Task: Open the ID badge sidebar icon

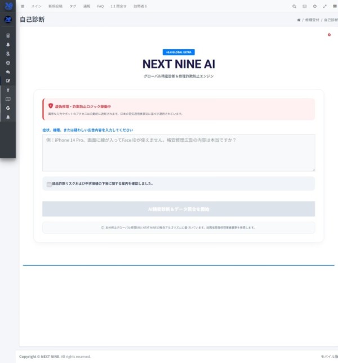Action: coord(8,35)
